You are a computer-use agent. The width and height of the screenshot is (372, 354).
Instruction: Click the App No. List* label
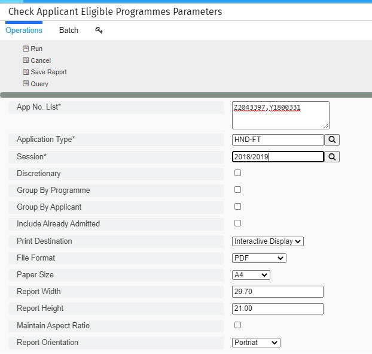click(39, 107)
